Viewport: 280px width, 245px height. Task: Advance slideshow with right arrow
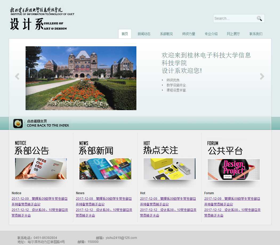coord(262,77)
